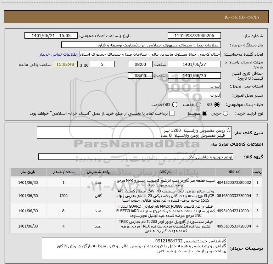Click the Isuzu NPR governor spring item name
Image resolution: width=273 pixels, height=264 pixels.
pos(166,183)
